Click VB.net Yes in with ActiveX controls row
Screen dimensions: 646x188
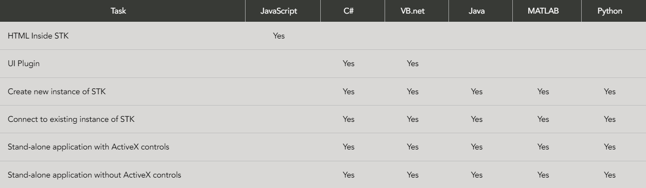point(413,147)
